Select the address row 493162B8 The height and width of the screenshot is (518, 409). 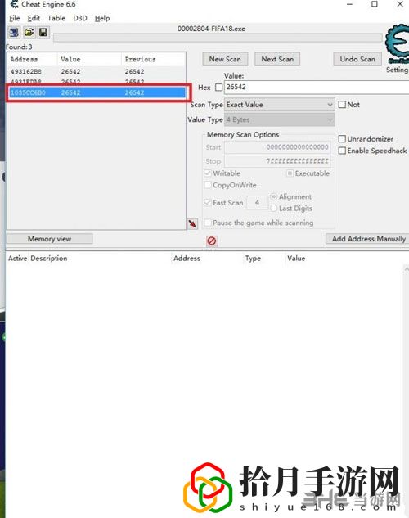(97, 72)
